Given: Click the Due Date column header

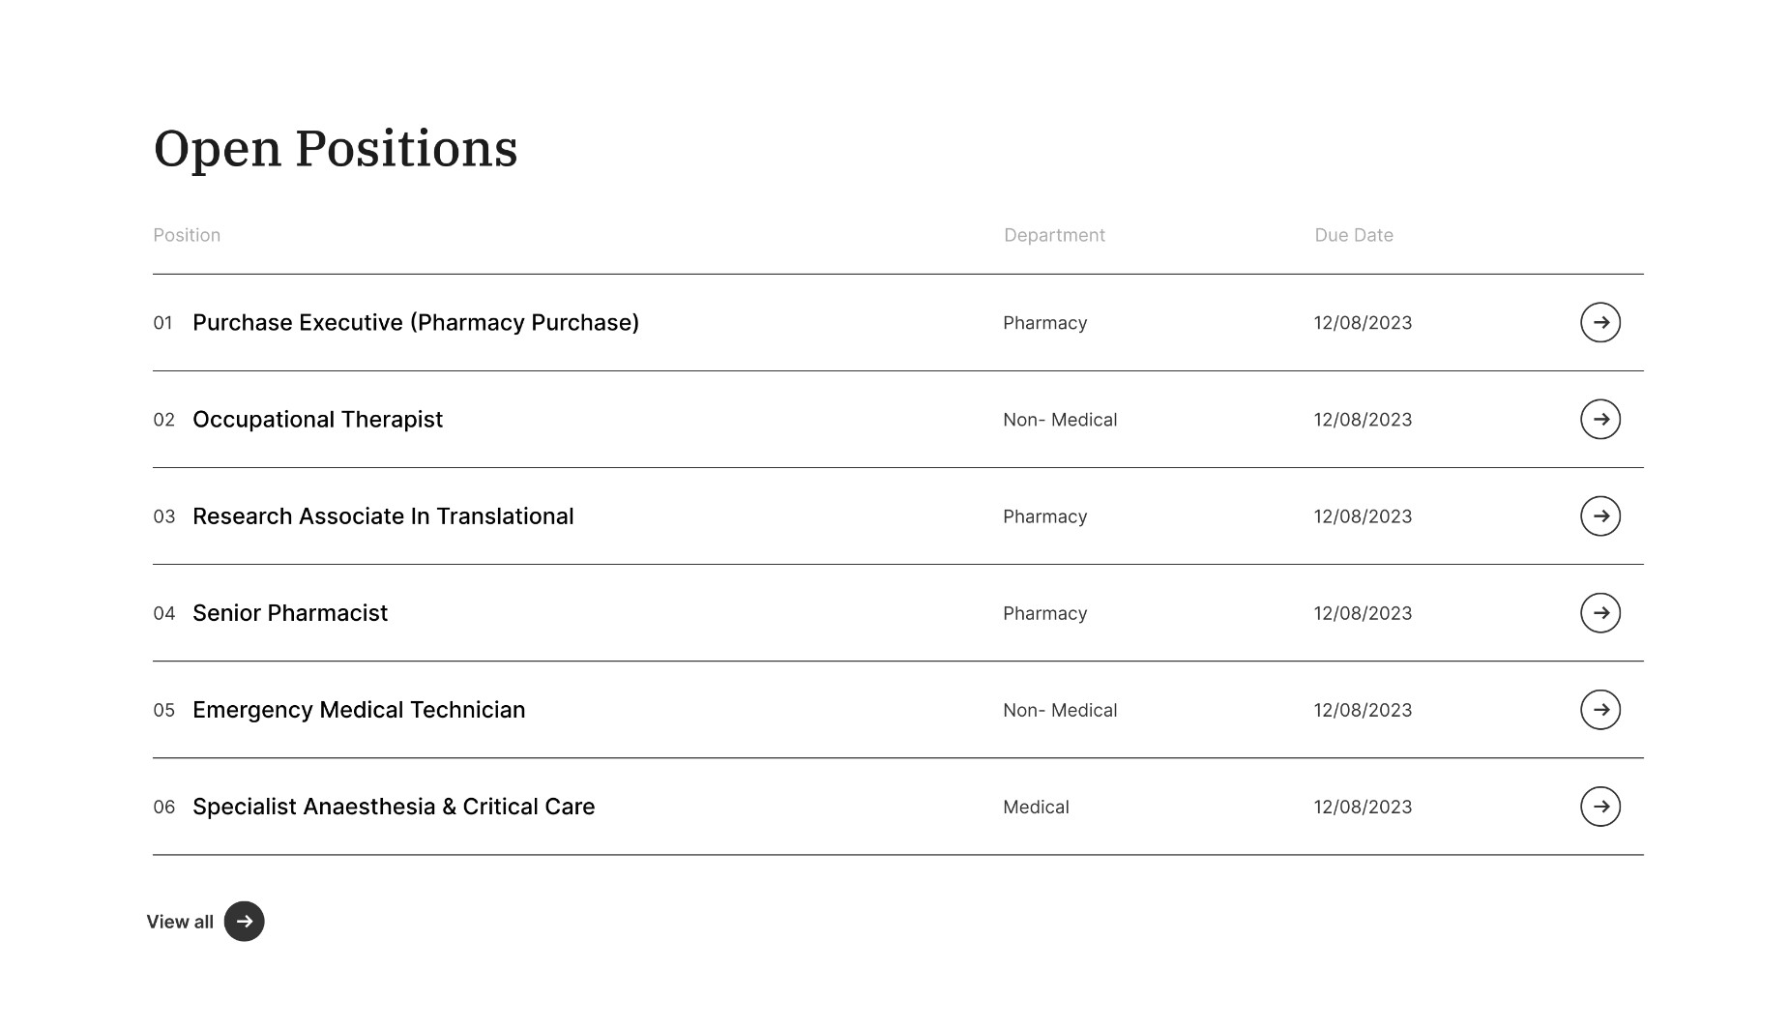Looking at the screenshot, I should point(1353,235).
